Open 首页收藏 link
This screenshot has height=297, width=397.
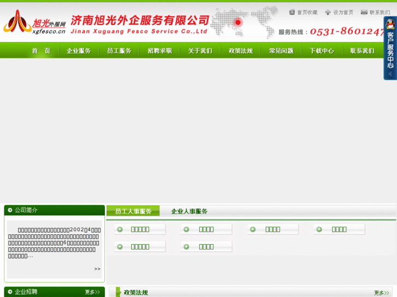[x=307, y=13]
